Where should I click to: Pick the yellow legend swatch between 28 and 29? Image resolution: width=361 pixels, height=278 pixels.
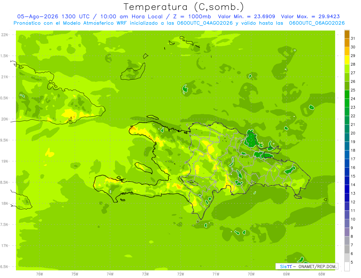coord(347,60)
